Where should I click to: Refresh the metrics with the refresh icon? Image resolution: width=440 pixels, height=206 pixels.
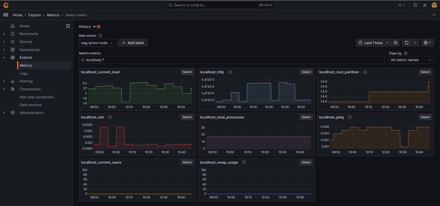point(406,43)
